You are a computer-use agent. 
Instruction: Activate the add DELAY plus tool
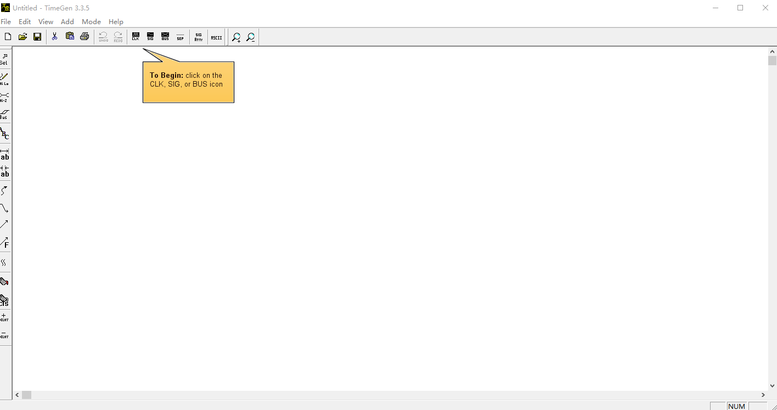[4, 317]
